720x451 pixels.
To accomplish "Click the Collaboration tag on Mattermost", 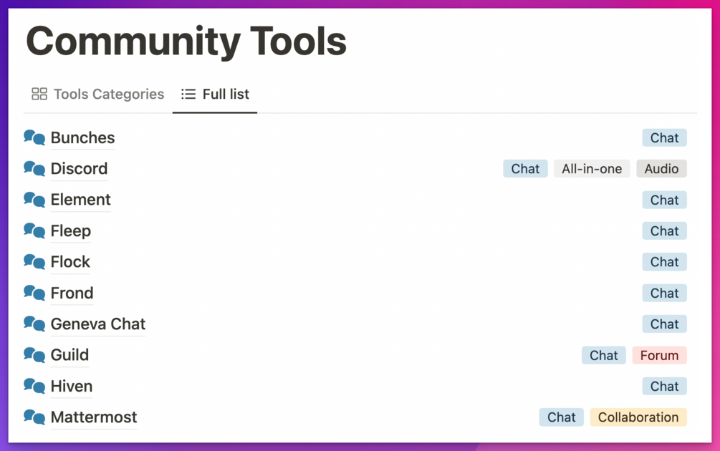I will point(638,417).
